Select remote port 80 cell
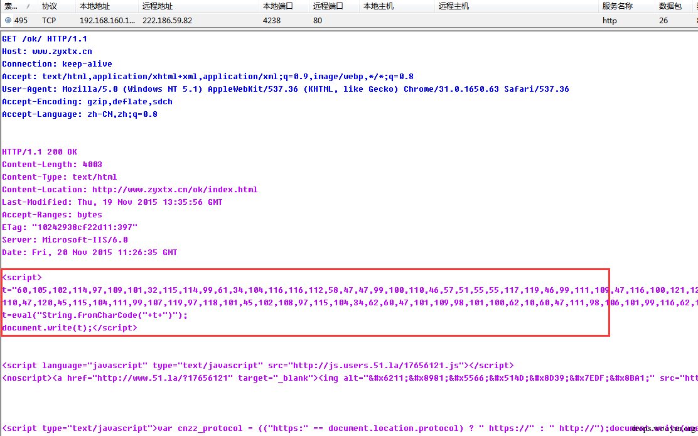 (318, 21)
